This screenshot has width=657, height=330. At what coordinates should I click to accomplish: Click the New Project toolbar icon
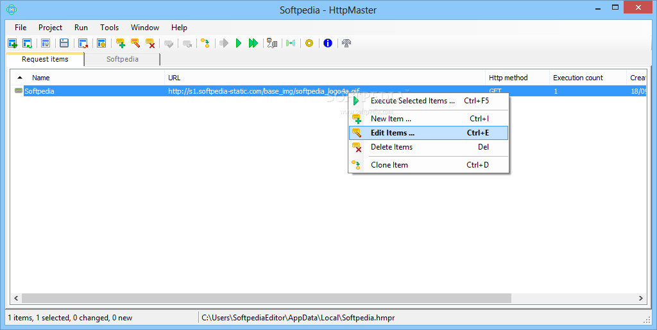point(13,43)
